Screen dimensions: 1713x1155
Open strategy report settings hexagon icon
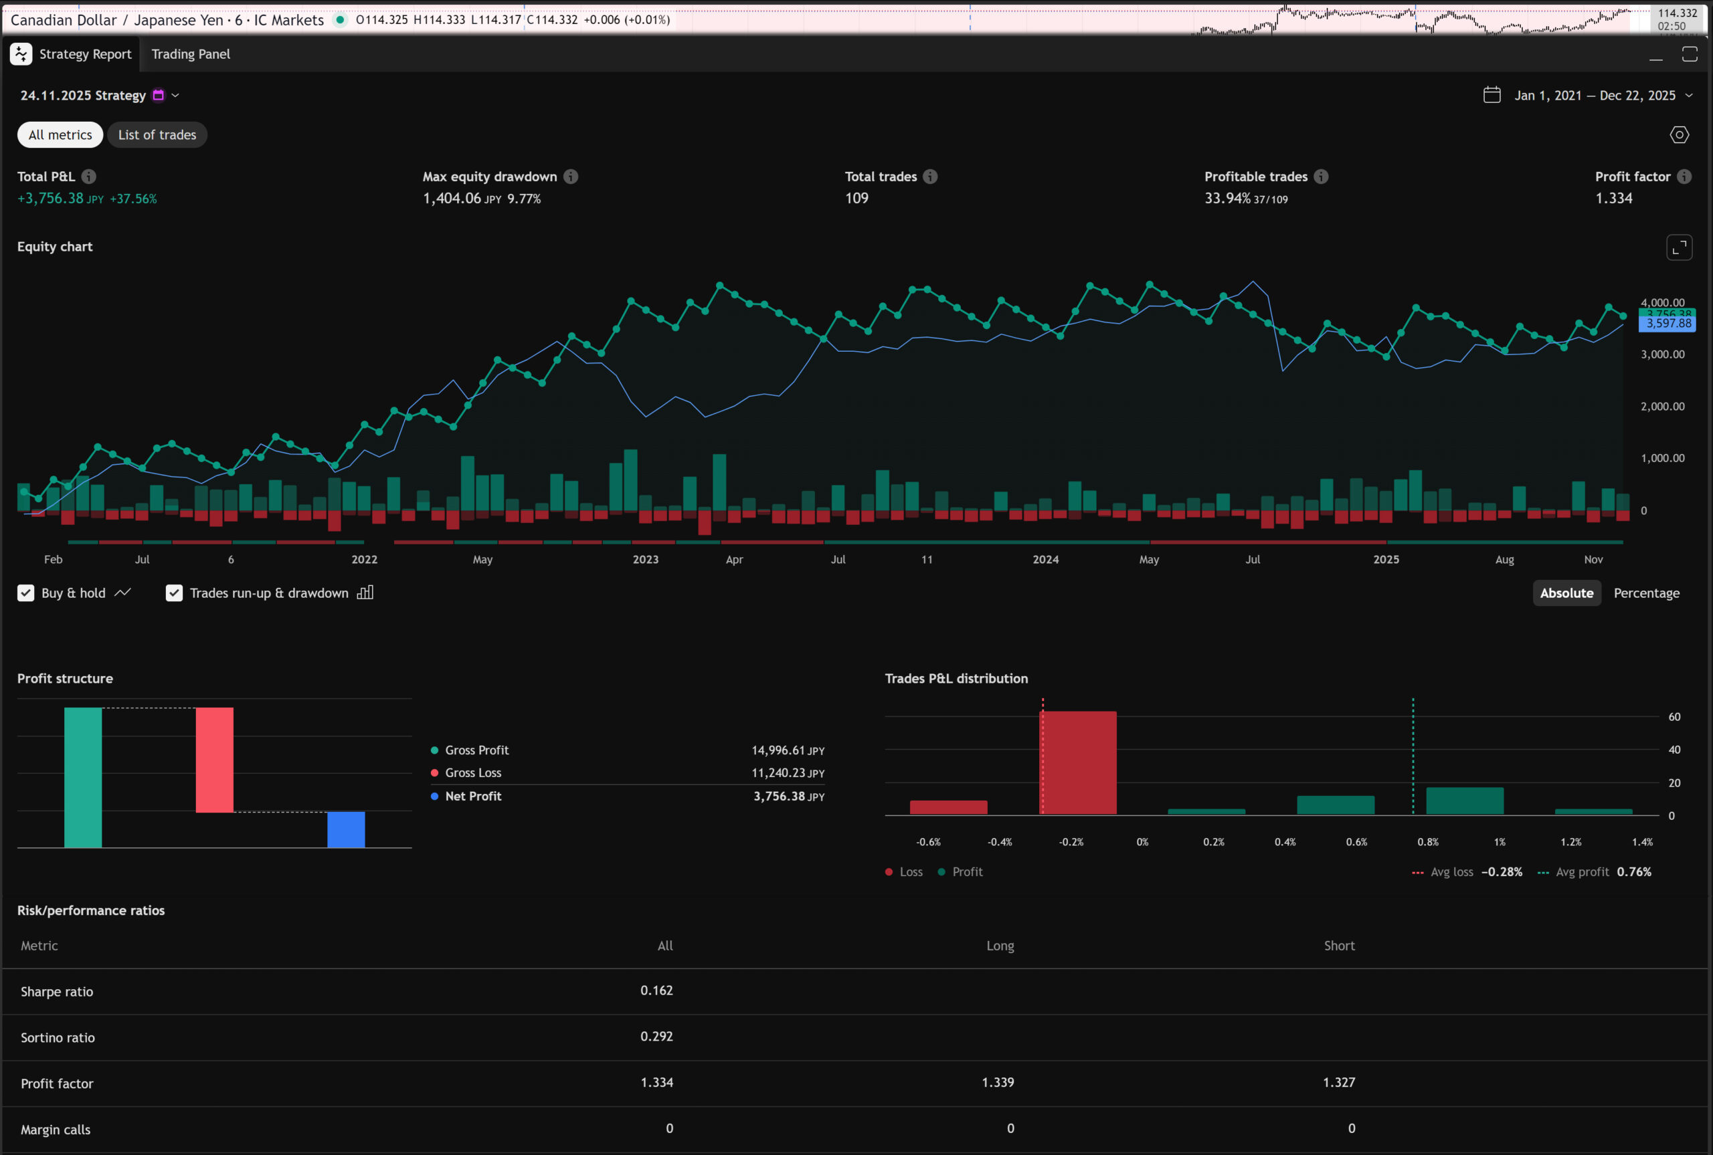tap(1679, 135)
